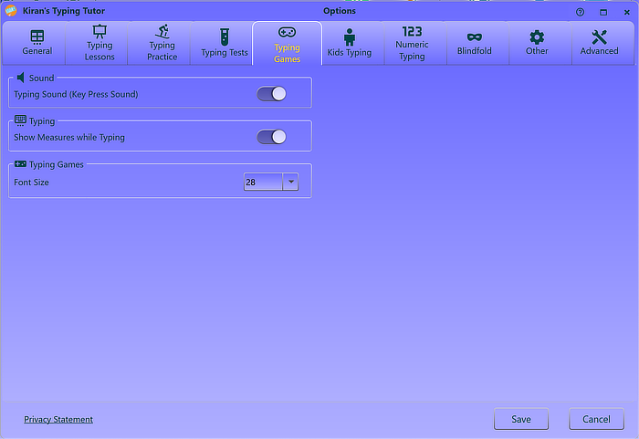This screenshot has height=439, width=639.
Task: Save the options
Action: (521, 419)
